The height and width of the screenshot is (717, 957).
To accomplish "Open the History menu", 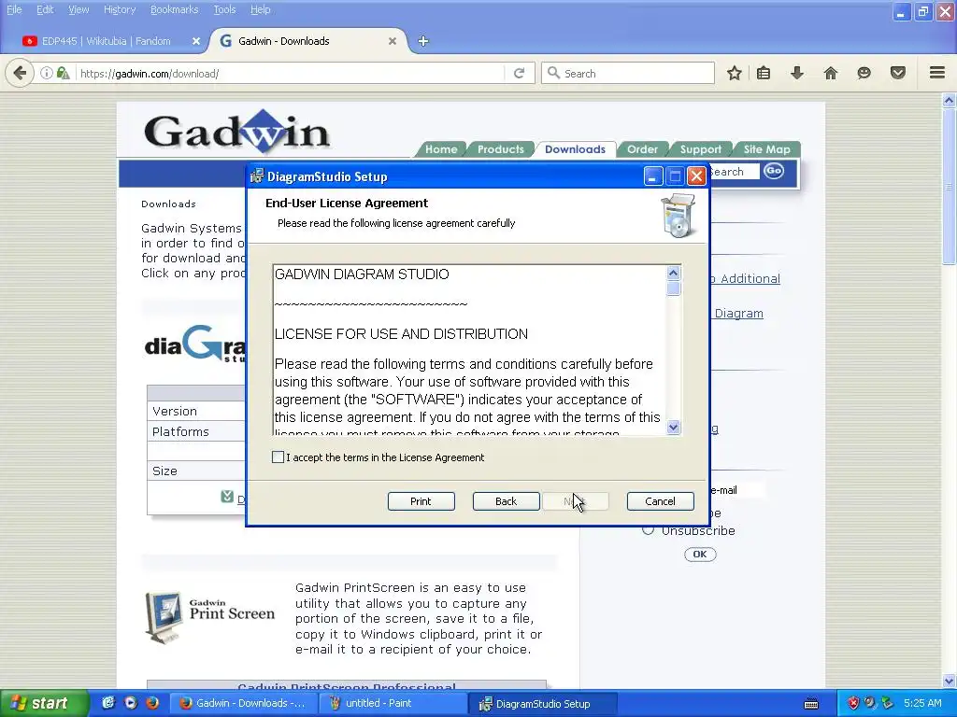I will point(119,9).
